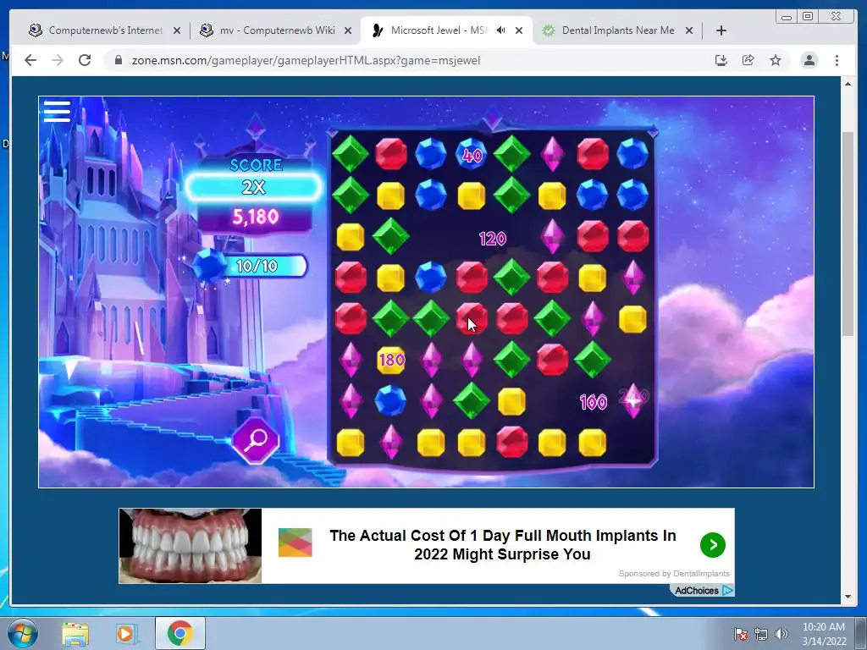Viewport: 867px width, 650px height.
Task: Switch to the Dental Implants Near Me tab
Action: point(617,30)
